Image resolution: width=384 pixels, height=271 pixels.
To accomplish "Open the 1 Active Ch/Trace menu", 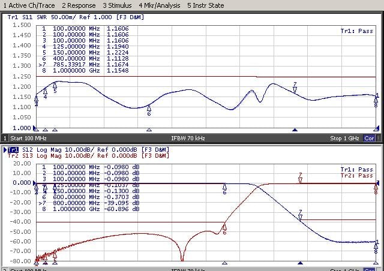I will coord(29,5).
